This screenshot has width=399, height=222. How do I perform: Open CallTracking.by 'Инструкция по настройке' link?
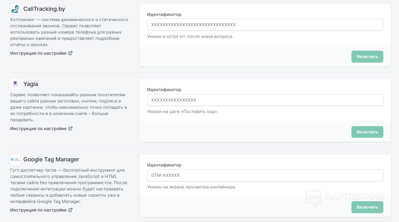[38, 53]
